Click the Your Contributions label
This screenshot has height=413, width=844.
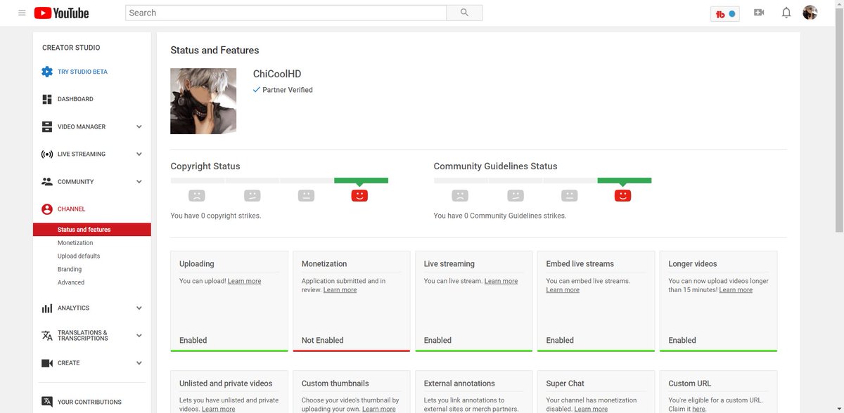89,402
